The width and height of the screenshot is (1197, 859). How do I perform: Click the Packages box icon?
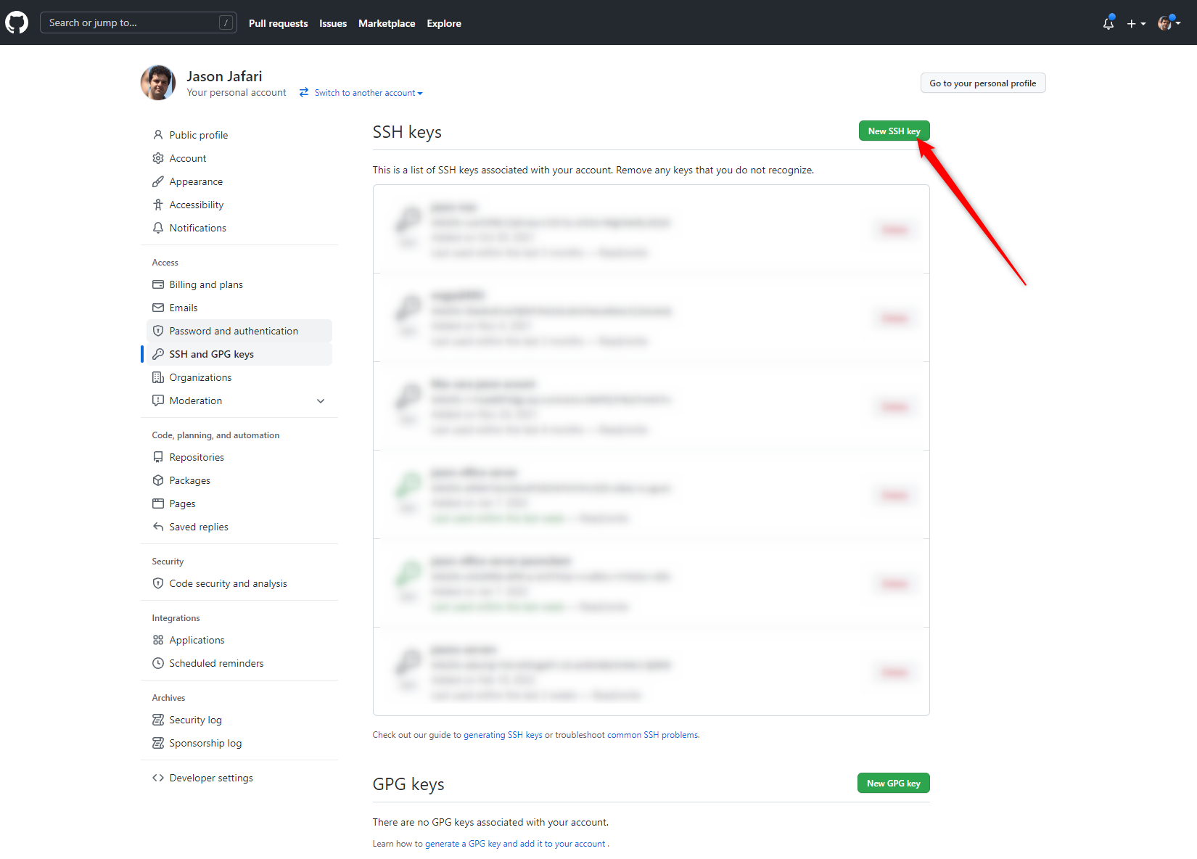(158, 480)
